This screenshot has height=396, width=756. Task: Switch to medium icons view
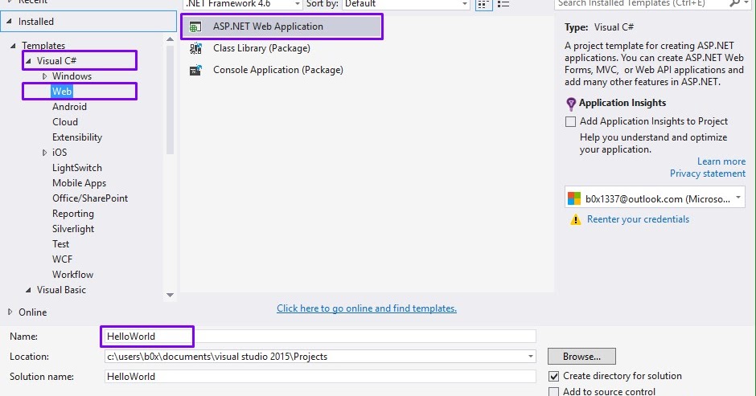[x=483, y=4]
